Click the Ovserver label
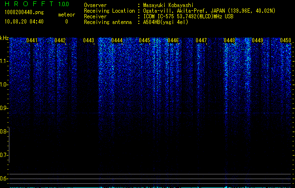295x188 pixels. pyautogui.click(x=95, y=5)
